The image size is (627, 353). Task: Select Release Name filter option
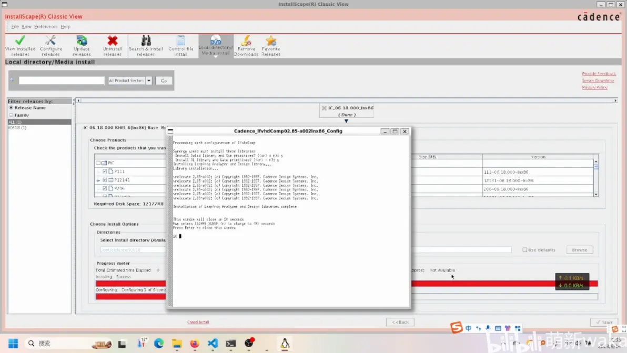point(11,107)
